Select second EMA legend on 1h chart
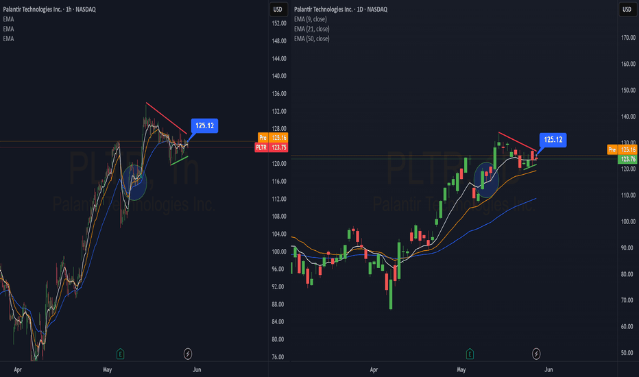 8,29
